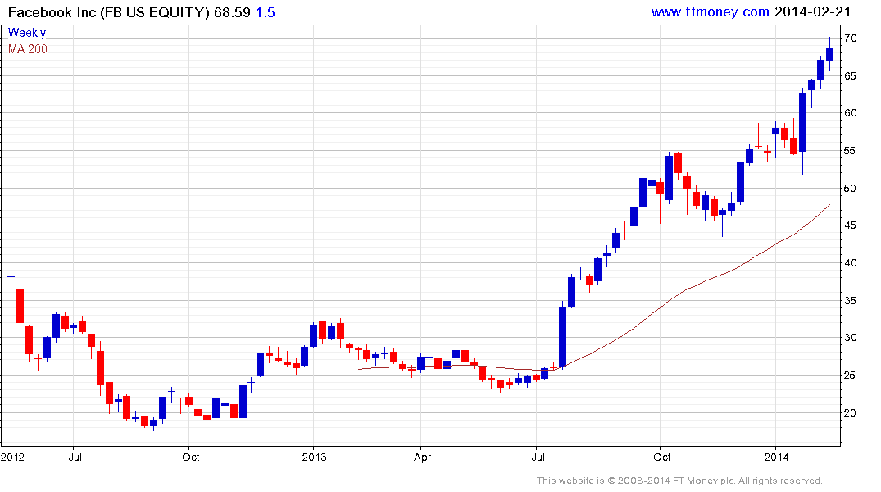Viewport: 881px width, 492px height.
Task: Click the 55 price axis label
Action: 850,151
